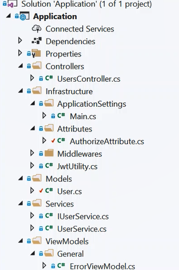This screenshot has width=179, height=270.
Task: Expand the UserService.cs node
Action: (32, 228)
